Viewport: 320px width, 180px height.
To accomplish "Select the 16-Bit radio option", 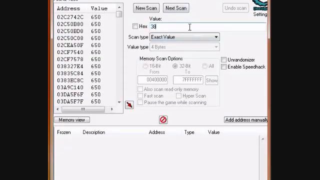I will click(x=145, y=66).
